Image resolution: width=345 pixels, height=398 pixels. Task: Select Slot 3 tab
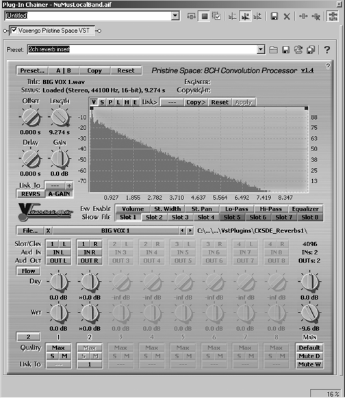point(180,217)
